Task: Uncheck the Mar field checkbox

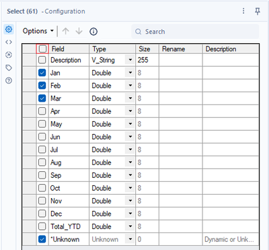Action: pos(42,98)
